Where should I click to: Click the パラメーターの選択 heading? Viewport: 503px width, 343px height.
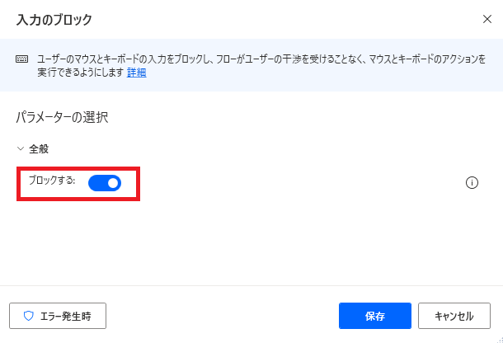(x=62, y=117)
